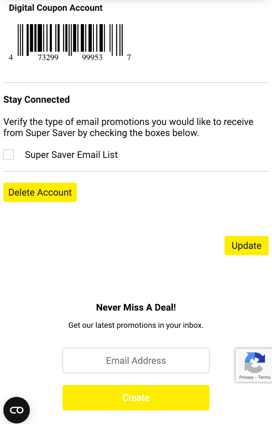272x424 pixels.
Task: Check the Super Saver Email List box
Action: (x=8, y=155)
